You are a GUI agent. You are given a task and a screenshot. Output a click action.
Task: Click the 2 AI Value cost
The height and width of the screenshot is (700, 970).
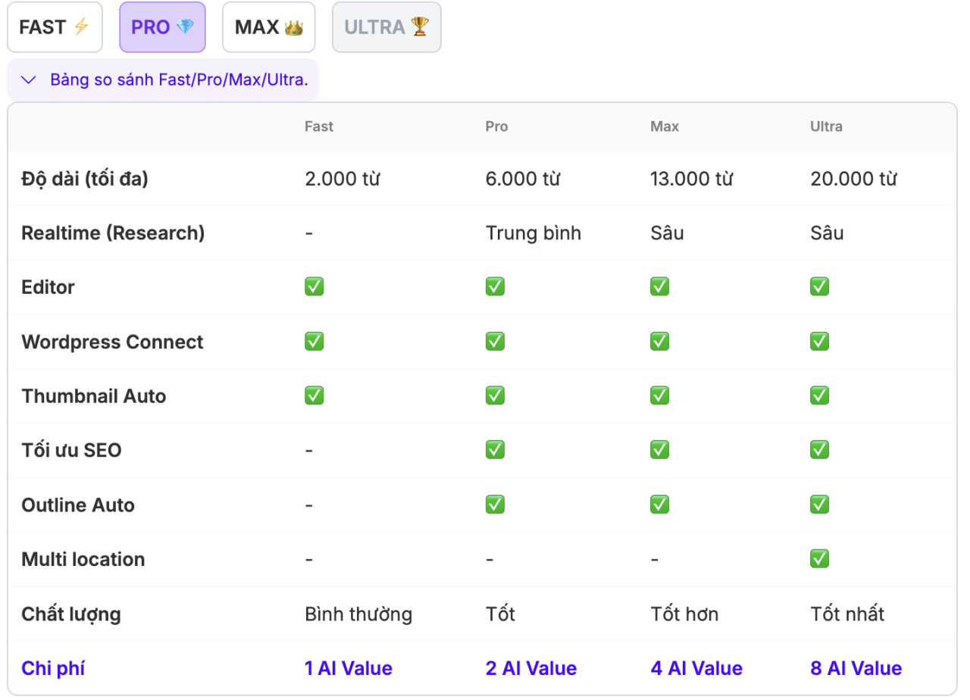click(x=531, y=669)
